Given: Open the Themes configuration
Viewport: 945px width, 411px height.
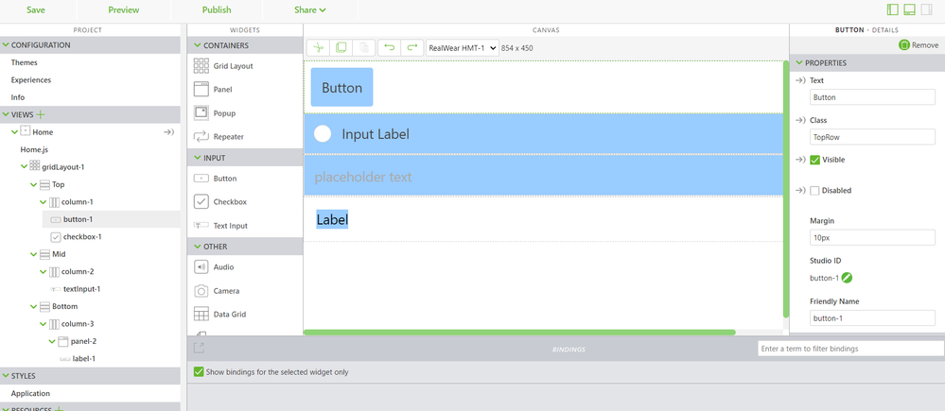Looking at the screenshot, I should point(24,62).
